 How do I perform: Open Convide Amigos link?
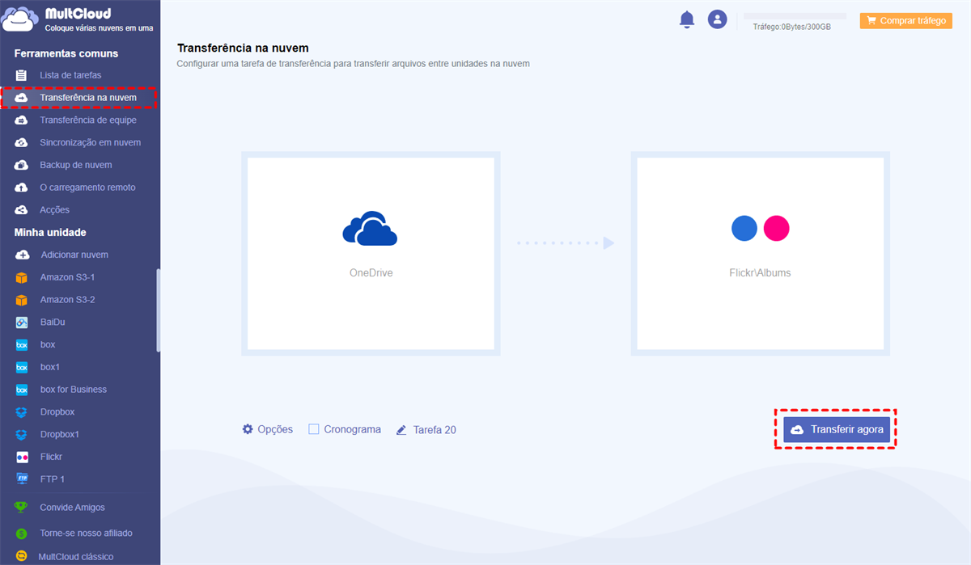coord(72,508)
